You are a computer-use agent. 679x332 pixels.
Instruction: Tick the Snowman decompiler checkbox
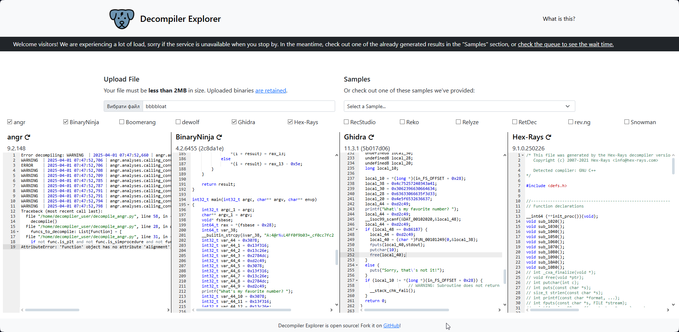(x=627, y=122)
